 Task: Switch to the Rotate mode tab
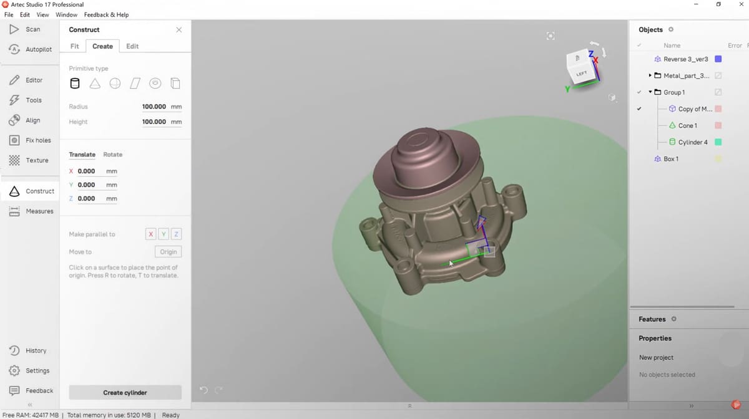click(113, 155)
